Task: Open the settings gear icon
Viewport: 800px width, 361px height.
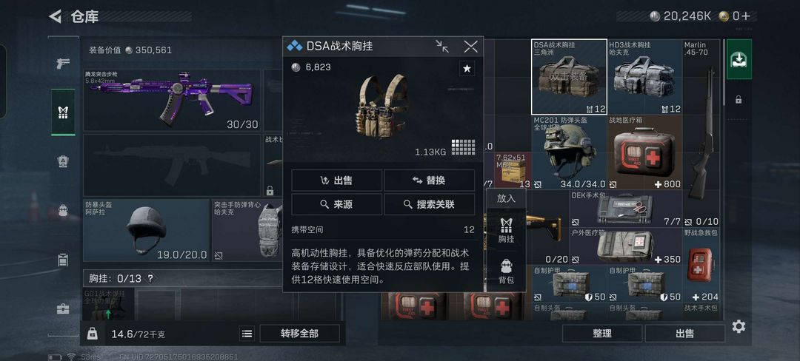Action: [x=739, y=326]
